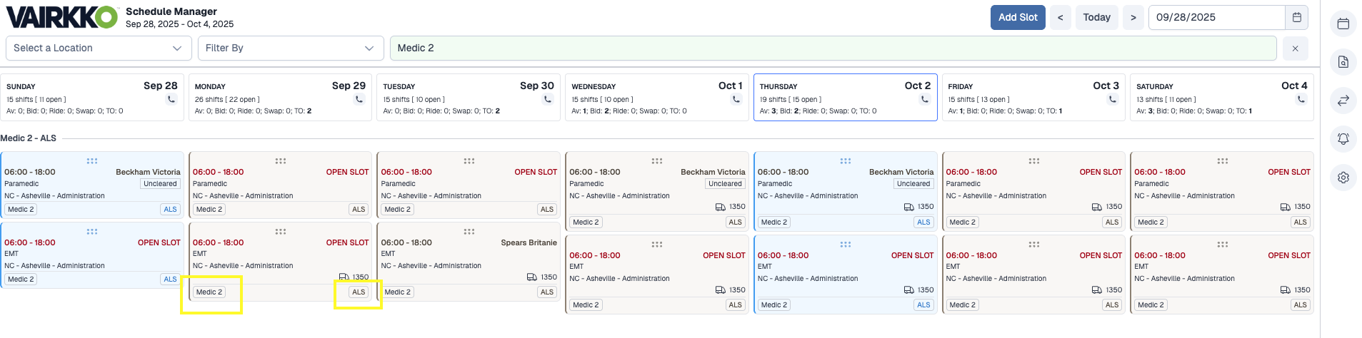Click truck icon on Wednesday Beckham Victoria shift
The width and height of the screenshot is (1362, 338).
720,207
